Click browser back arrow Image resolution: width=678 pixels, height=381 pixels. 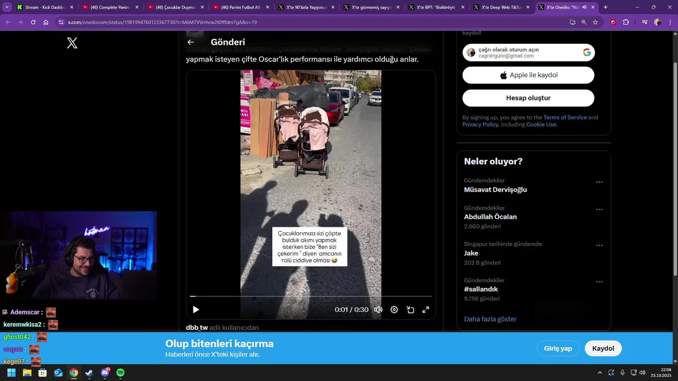[7, 22]
